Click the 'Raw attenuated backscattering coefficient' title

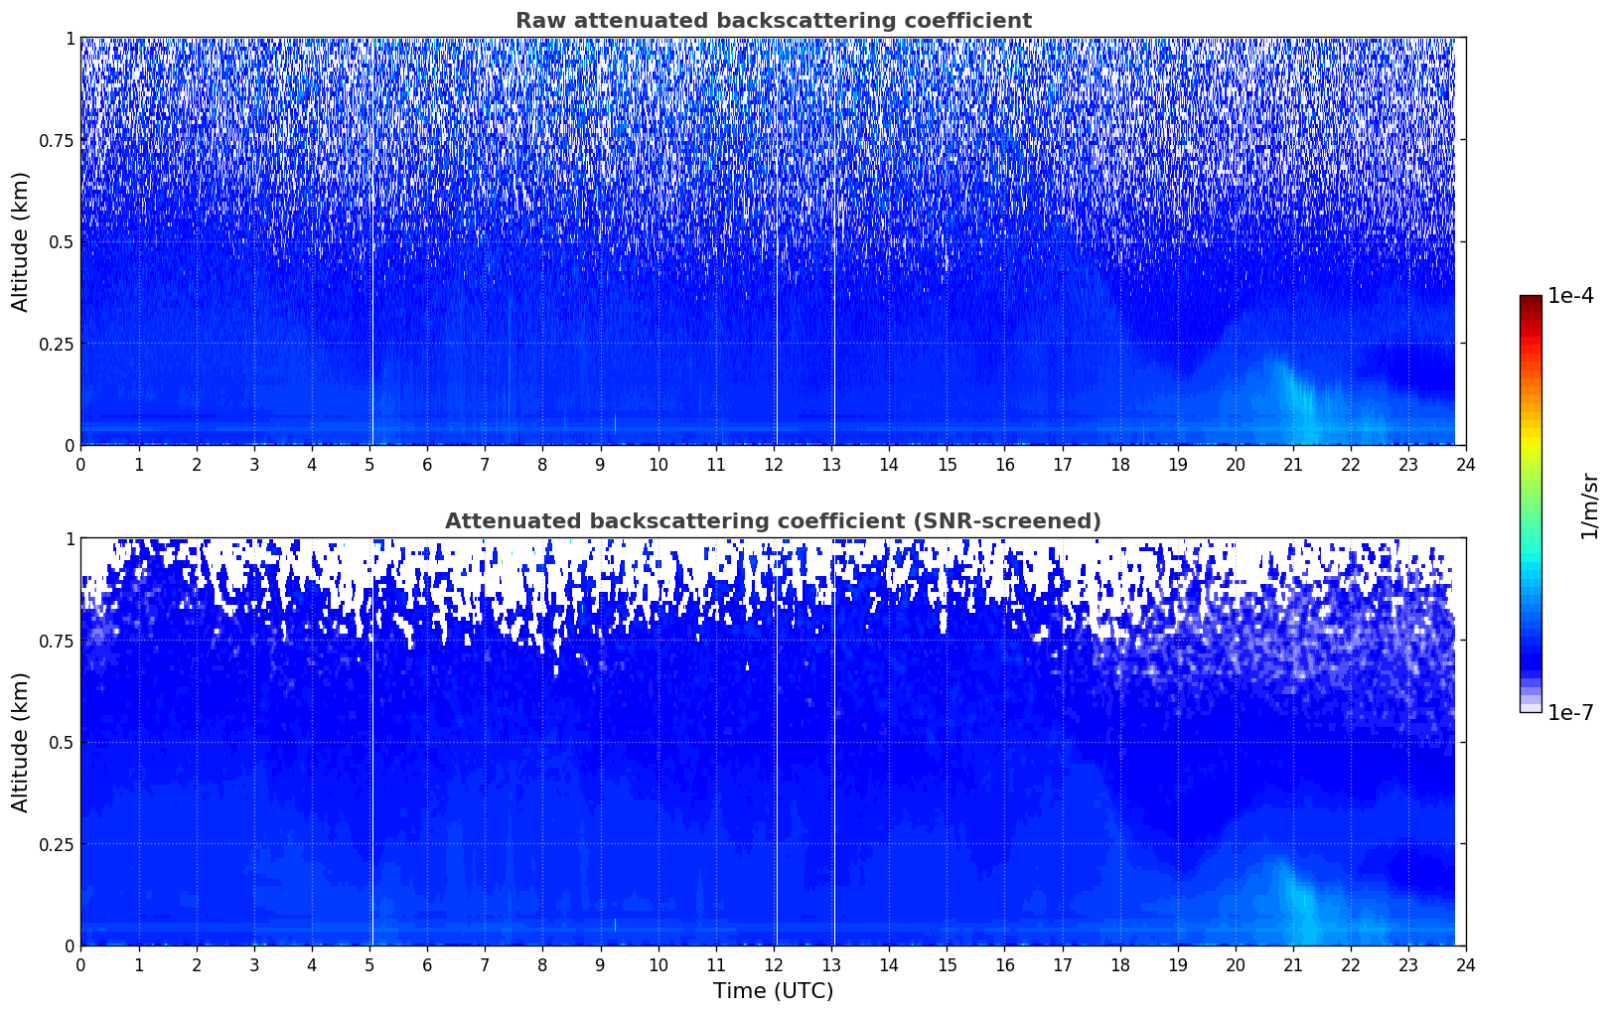point(773,21)
